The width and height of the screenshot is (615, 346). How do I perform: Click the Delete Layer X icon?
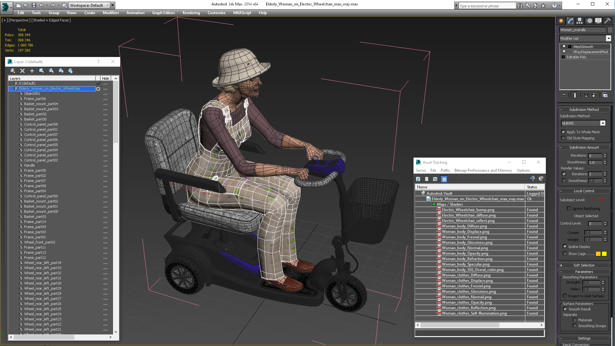(22, 71)
